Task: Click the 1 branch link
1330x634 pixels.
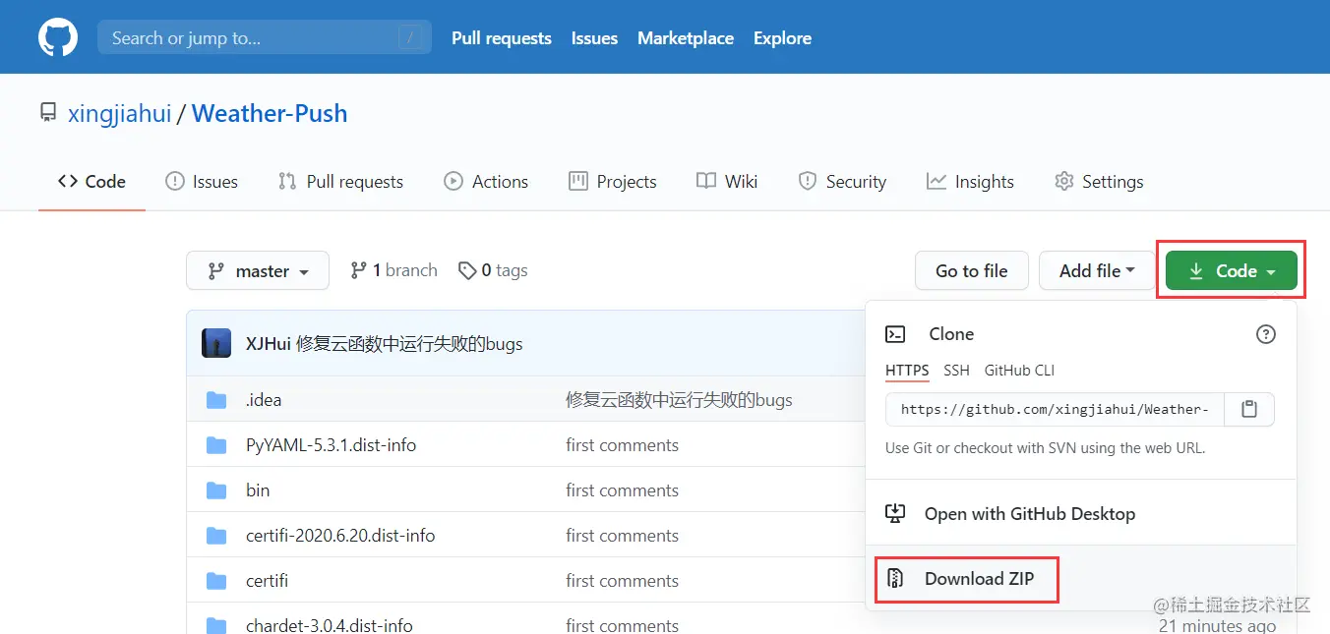Action: pyautogui.click(x=393, y=270)
